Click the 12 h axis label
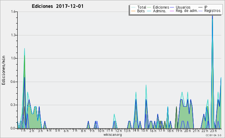The height and width of the screenshot is (138, 225). click(x=119, y=131)
